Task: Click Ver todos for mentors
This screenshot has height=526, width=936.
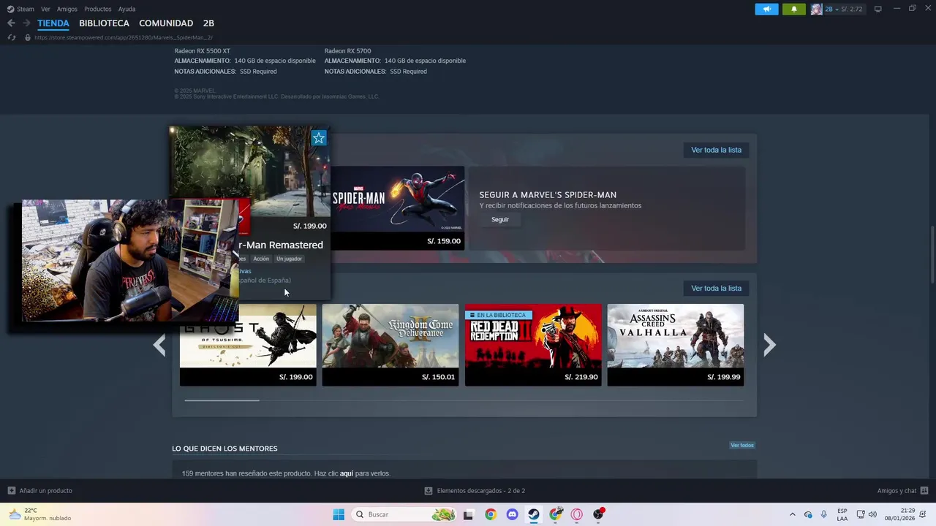Action: [x=741, y=445]
